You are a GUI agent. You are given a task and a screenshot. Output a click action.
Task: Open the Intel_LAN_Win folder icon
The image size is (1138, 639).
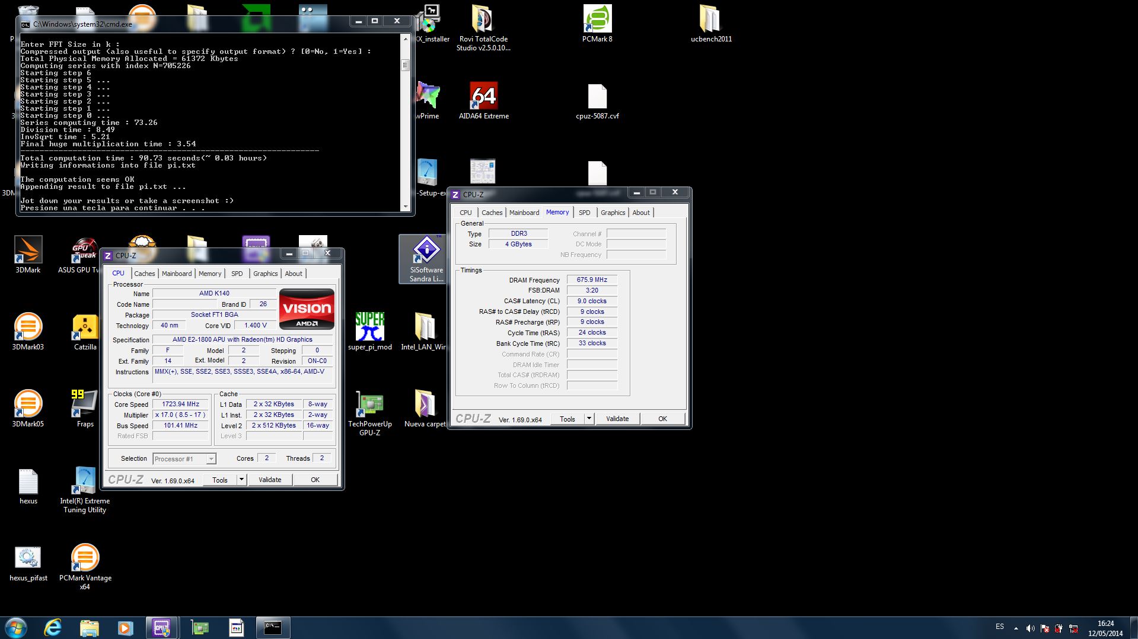[424, 332]
